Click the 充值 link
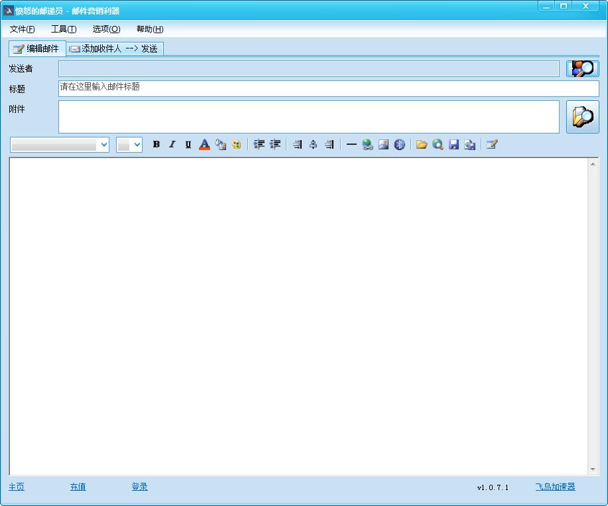The height and width of the screenshot is (506, 608). 78,487
